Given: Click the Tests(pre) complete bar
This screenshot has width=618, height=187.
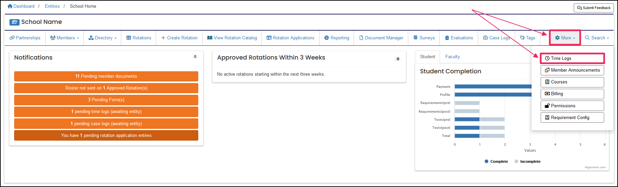Looking at the screenshot, I should (x=467, y=119).
